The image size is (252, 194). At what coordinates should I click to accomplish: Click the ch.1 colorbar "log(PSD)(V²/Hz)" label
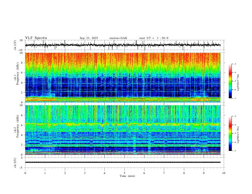click(x=238, y=83)
